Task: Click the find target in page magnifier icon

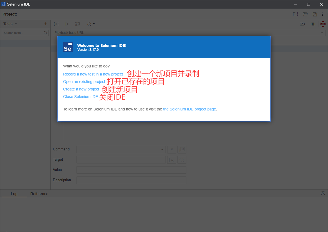Action: (182, 160)
